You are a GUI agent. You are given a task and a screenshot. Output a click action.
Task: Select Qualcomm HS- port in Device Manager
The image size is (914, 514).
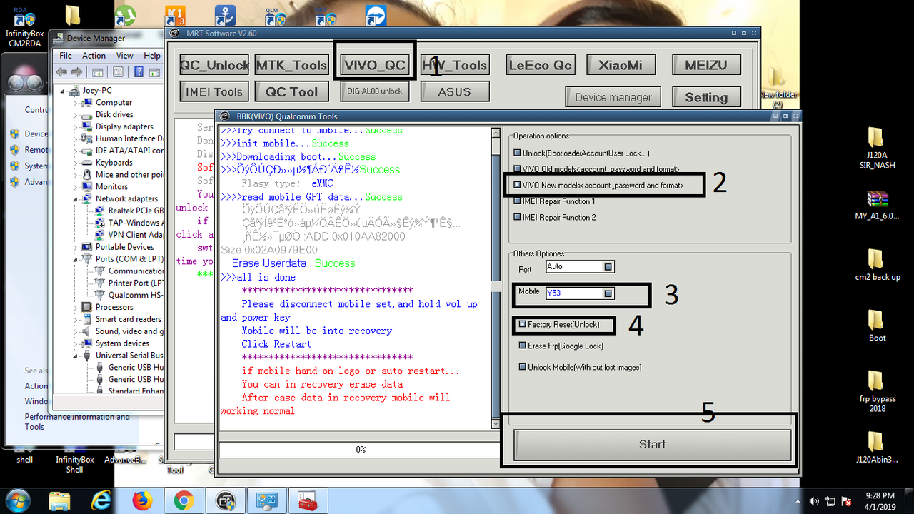pos(129,295)
